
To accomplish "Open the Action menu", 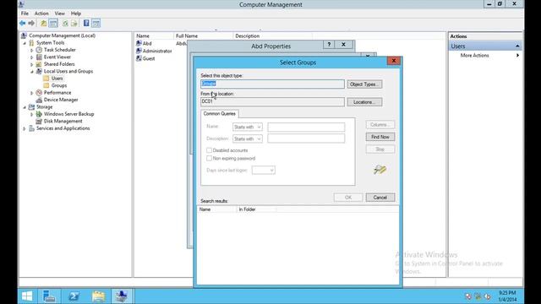I will point(41,14).
